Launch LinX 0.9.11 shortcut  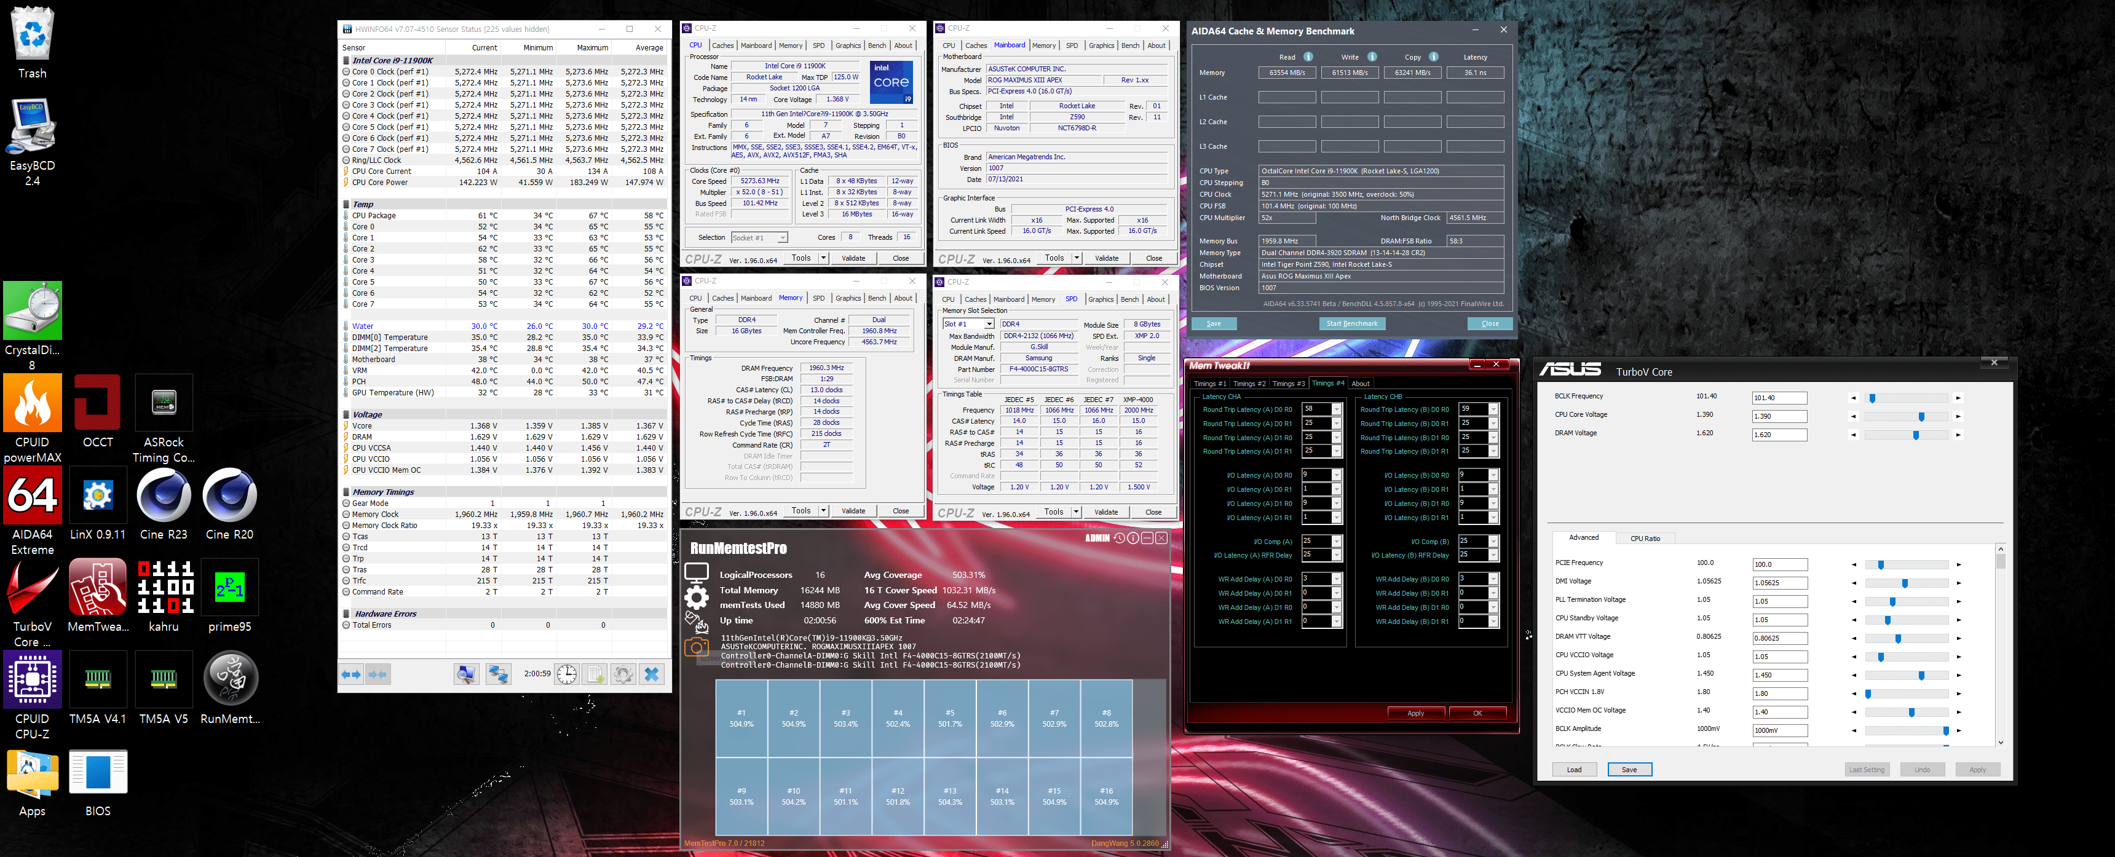(98, 504)
